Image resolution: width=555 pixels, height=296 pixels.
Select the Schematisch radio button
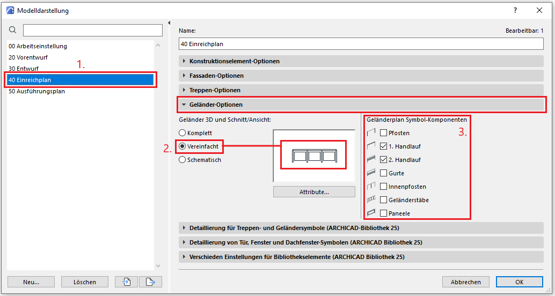182,159
